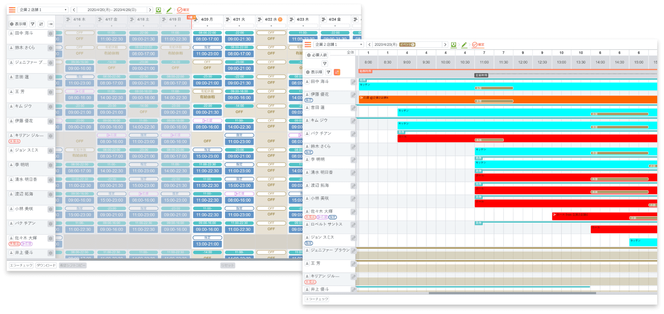664x314 pixels.
Task: Click 営業時間 label marker on timeline
Action: (481, 75)
